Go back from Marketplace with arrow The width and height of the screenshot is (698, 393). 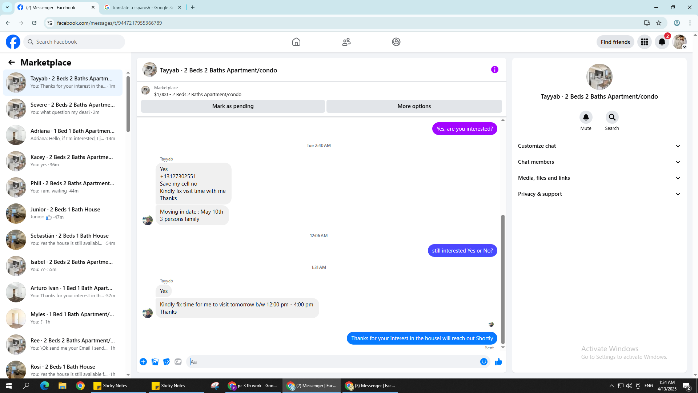(x=12, y=62)
